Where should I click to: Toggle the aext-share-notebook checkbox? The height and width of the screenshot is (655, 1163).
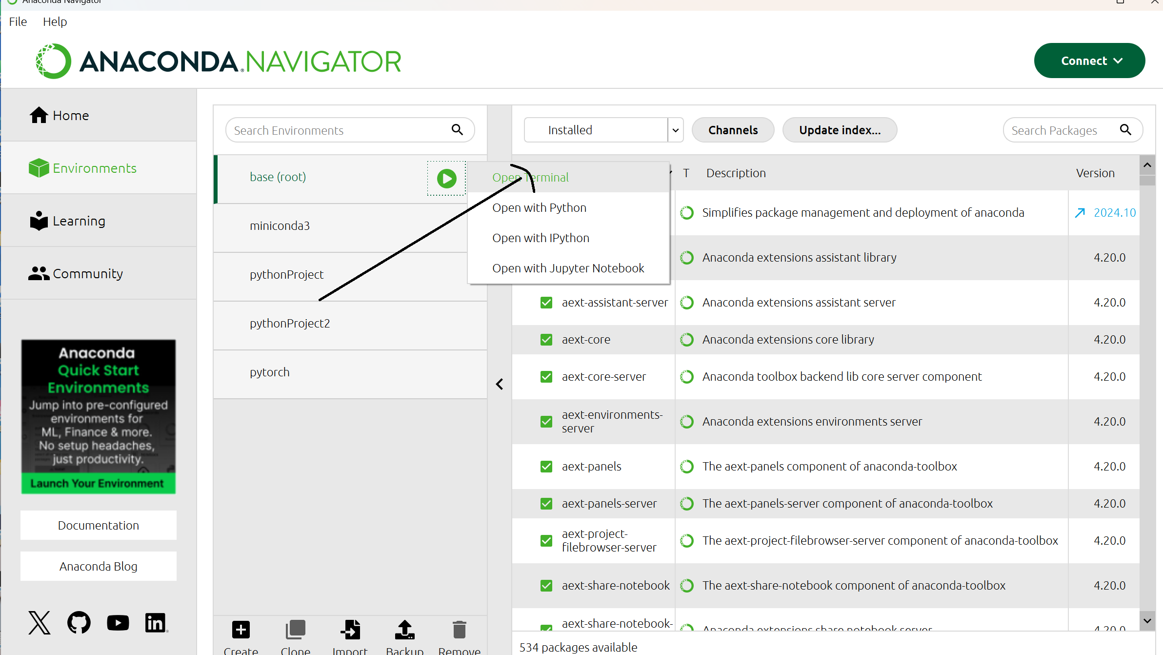(x=546, y=586)
